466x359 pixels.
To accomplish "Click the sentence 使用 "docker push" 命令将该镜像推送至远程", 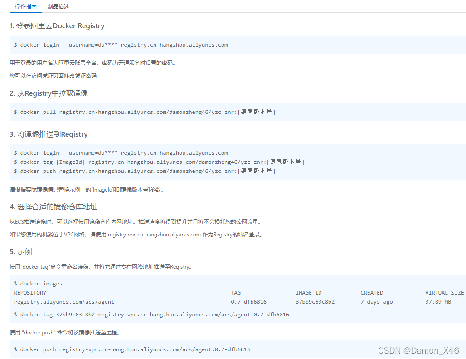I will click(64, 333).
